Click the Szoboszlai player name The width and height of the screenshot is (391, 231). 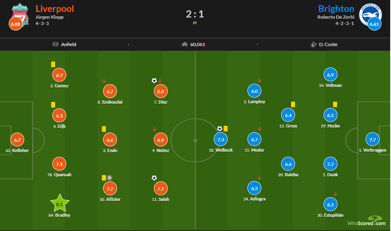click(x=110, y=102)
